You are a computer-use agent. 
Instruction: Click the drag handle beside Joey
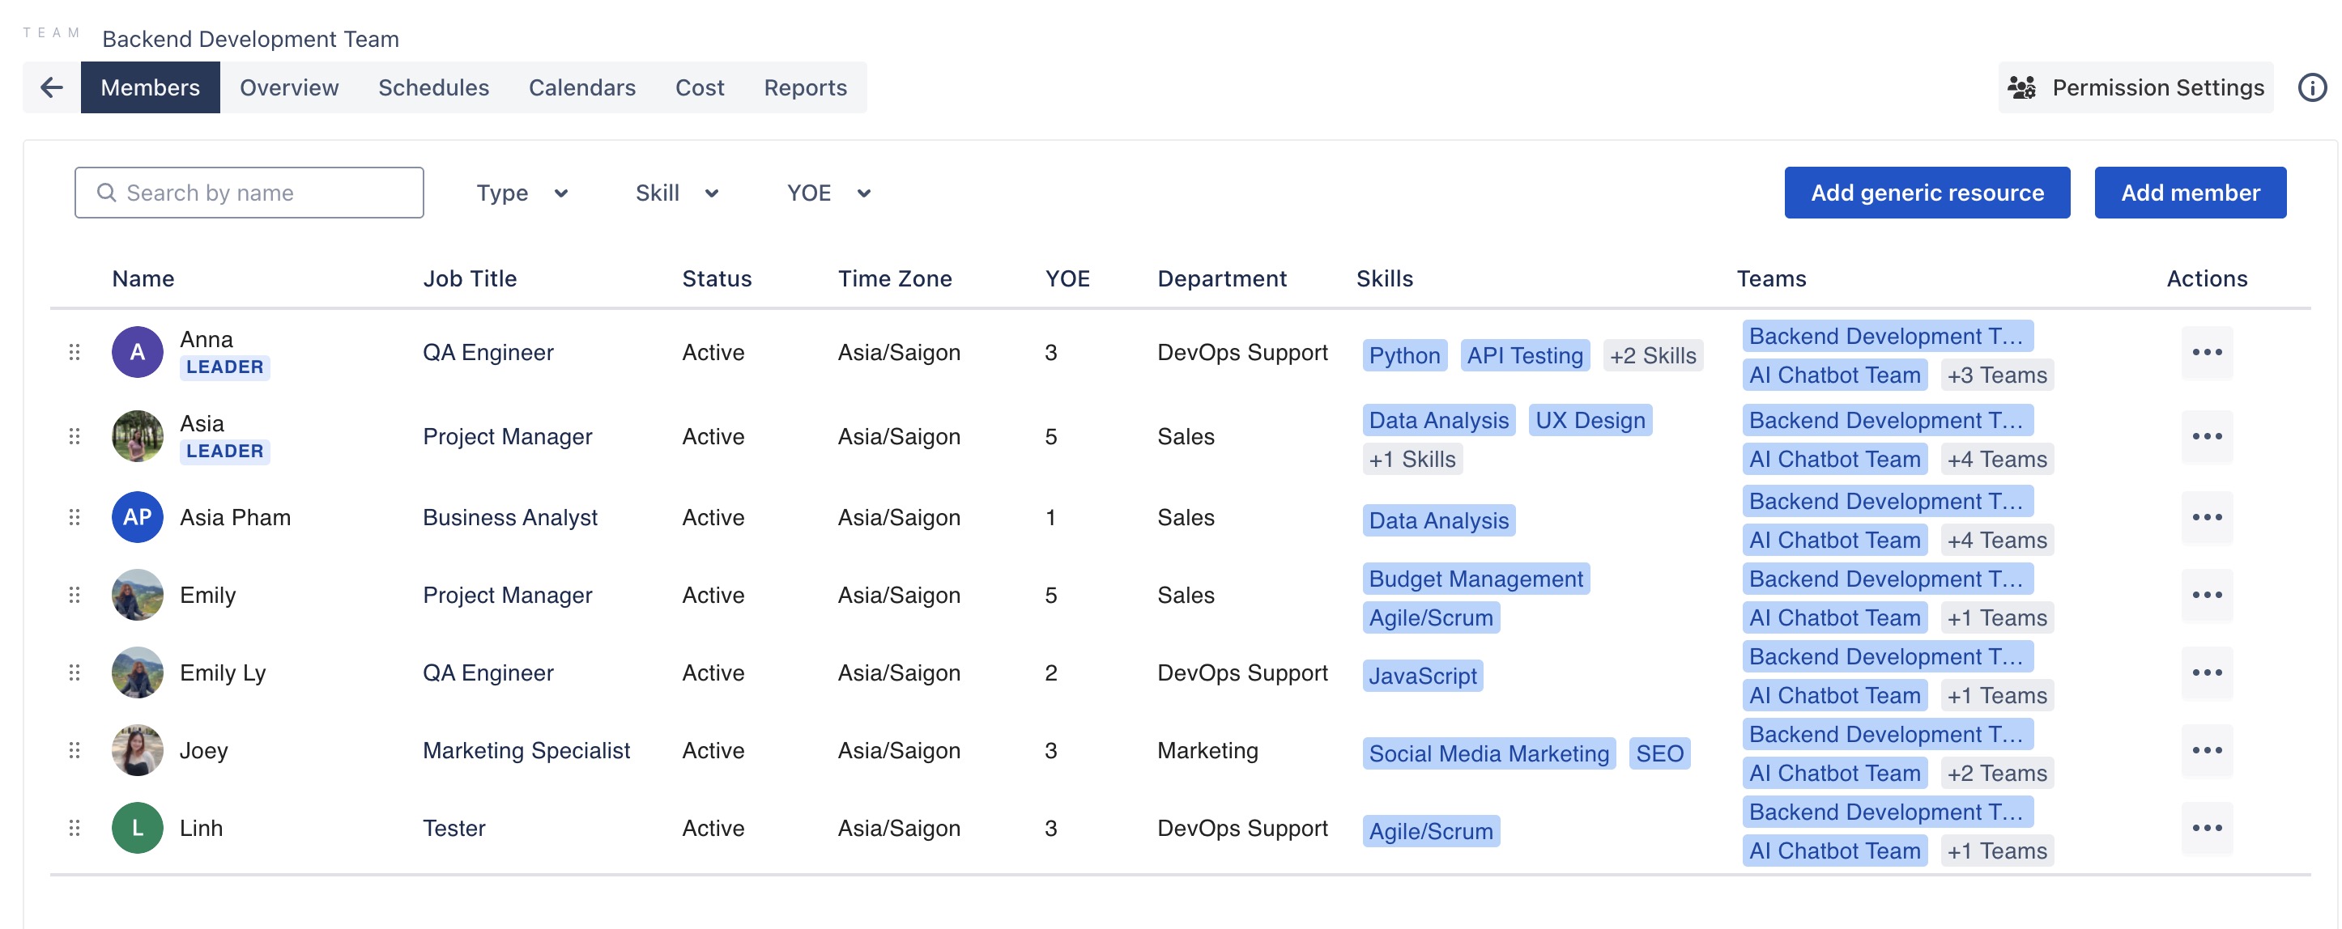click(75, 750)
